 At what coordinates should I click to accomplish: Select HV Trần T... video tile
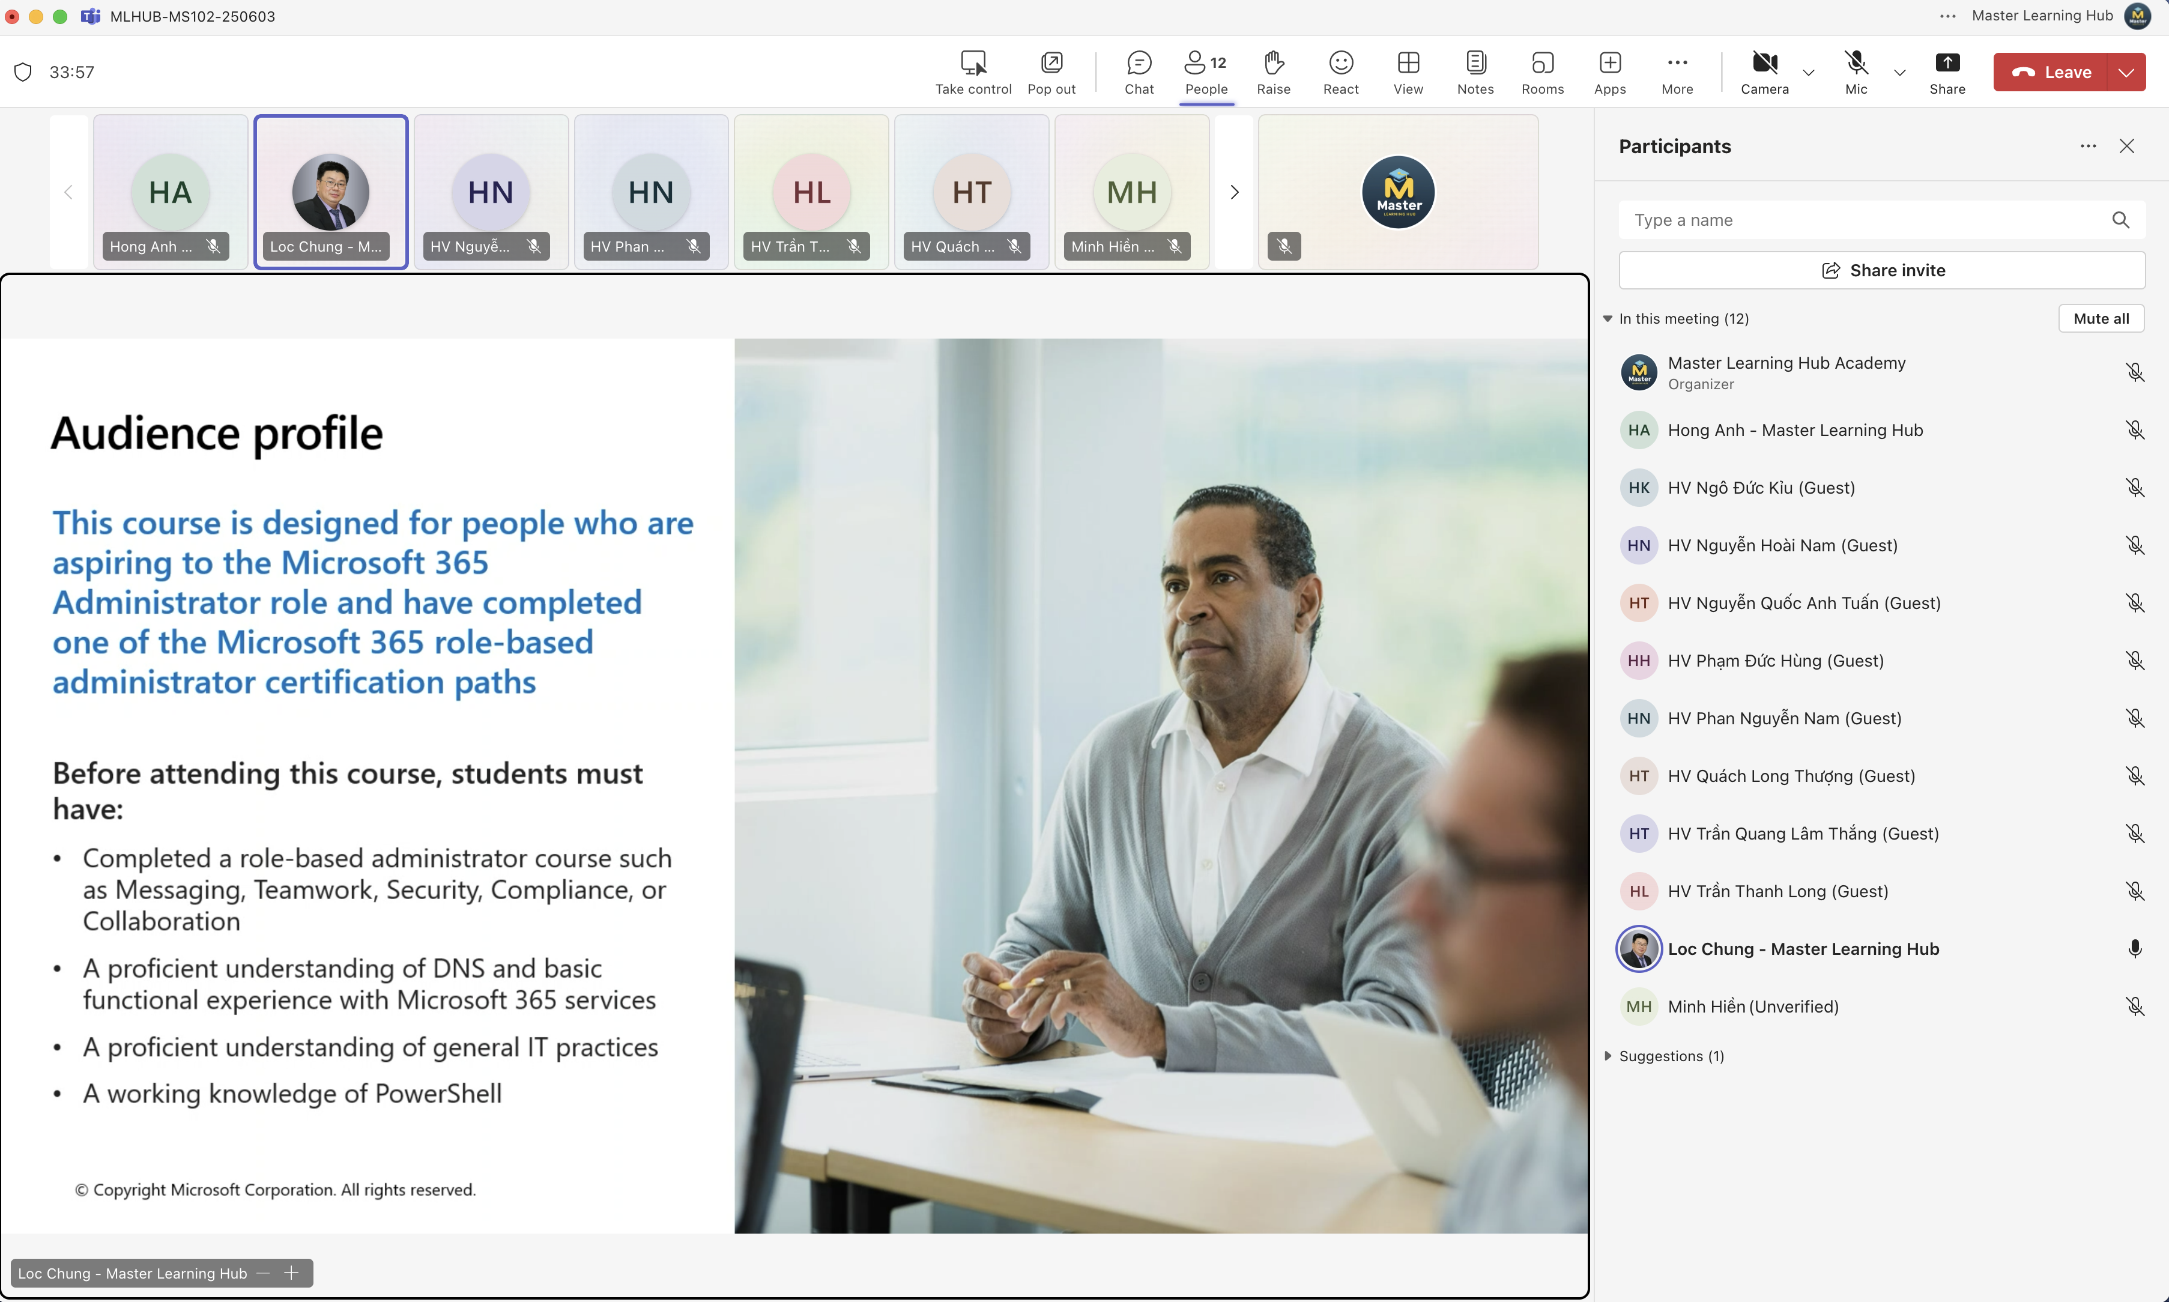click(x=811, y=192)
